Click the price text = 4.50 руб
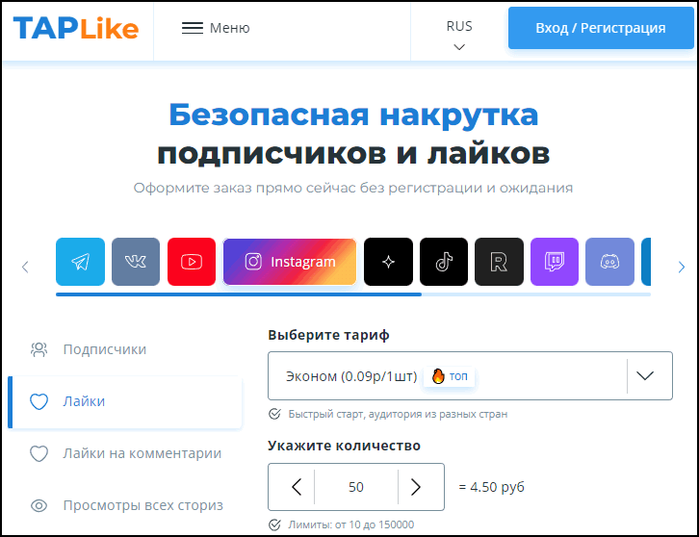 click(x=492, y=487)
